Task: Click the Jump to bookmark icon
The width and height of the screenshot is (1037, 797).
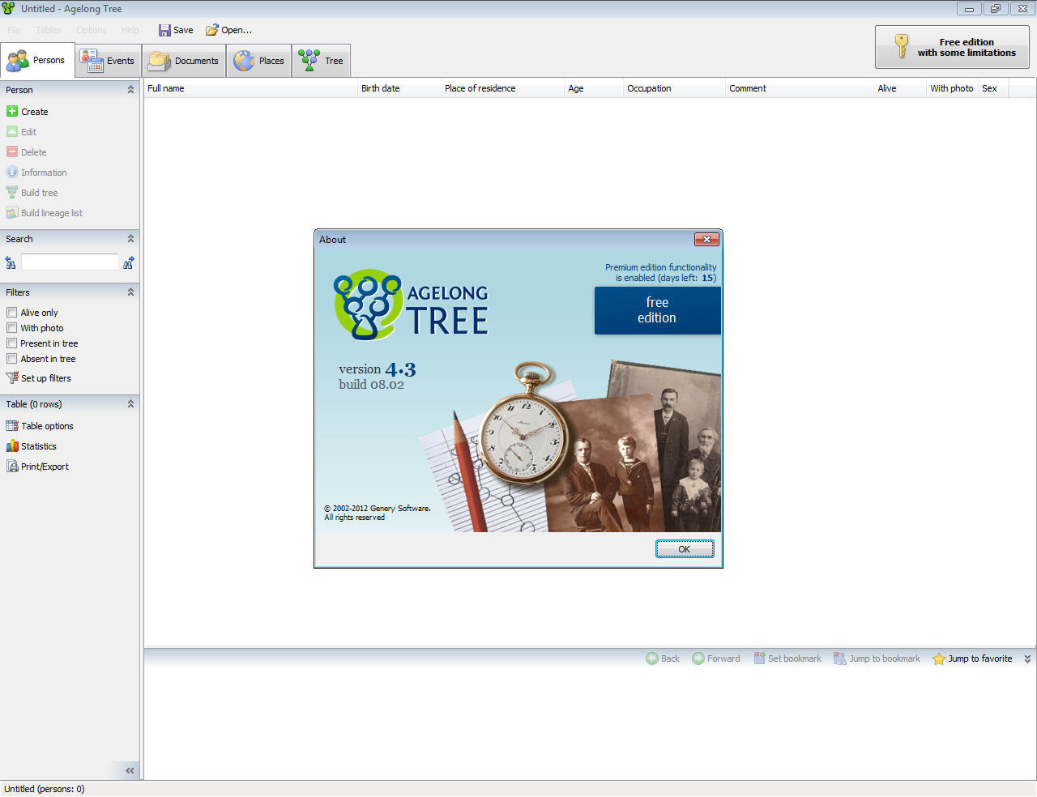Action: click(x=840, y=658)
